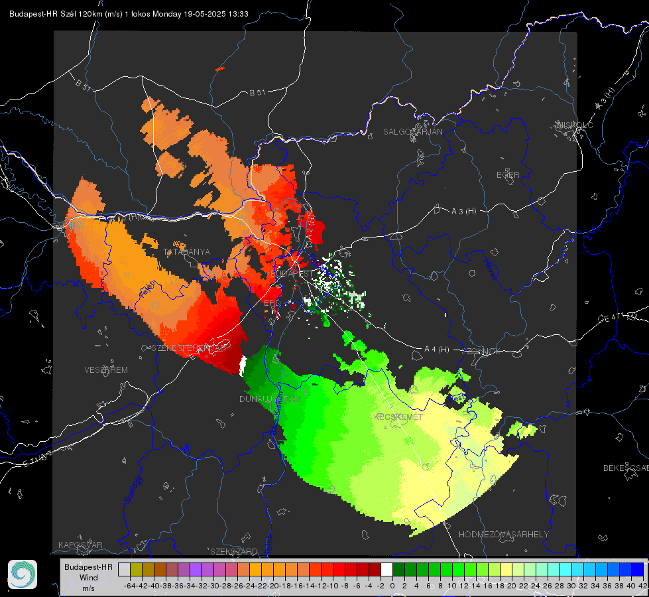
Task: Click the m/s unit label in legend
Action: point(88,588)
